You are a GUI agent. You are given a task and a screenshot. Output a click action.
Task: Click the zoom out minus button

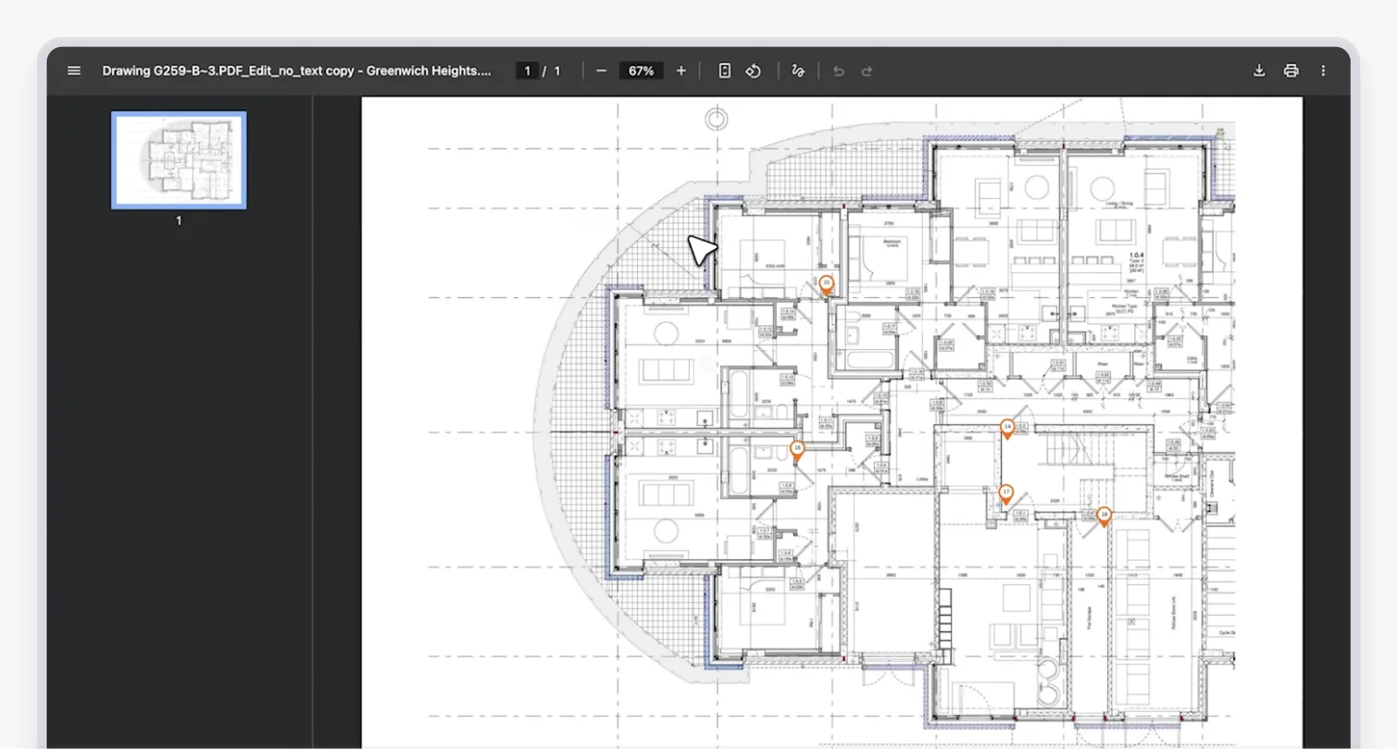[601, 70]
